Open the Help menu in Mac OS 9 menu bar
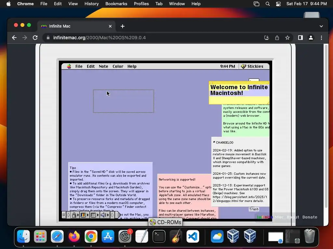 [132, 66]
